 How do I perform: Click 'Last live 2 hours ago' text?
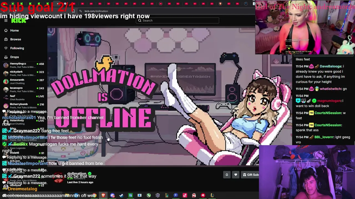click(80, 182)
